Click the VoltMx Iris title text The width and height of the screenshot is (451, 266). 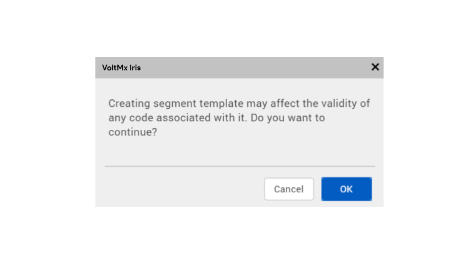[x=121, y=67]
